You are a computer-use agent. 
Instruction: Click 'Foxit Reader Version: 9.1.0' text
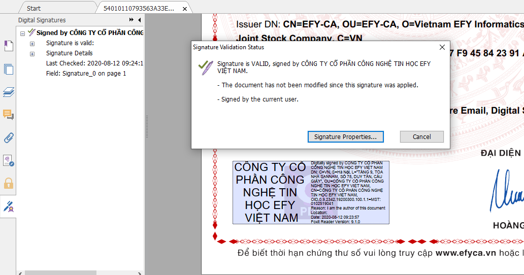(335, 222)
